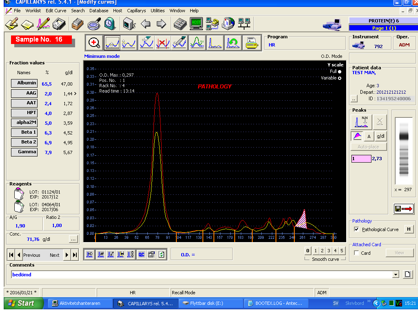418x313 pixels.
Task: Toggle the g/dl peaks button
Action: pyautogui.click(x=380, y=137)
